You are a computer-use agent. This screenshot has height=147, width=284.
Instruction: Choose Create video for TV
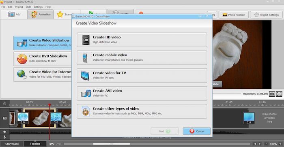point(142,76)
